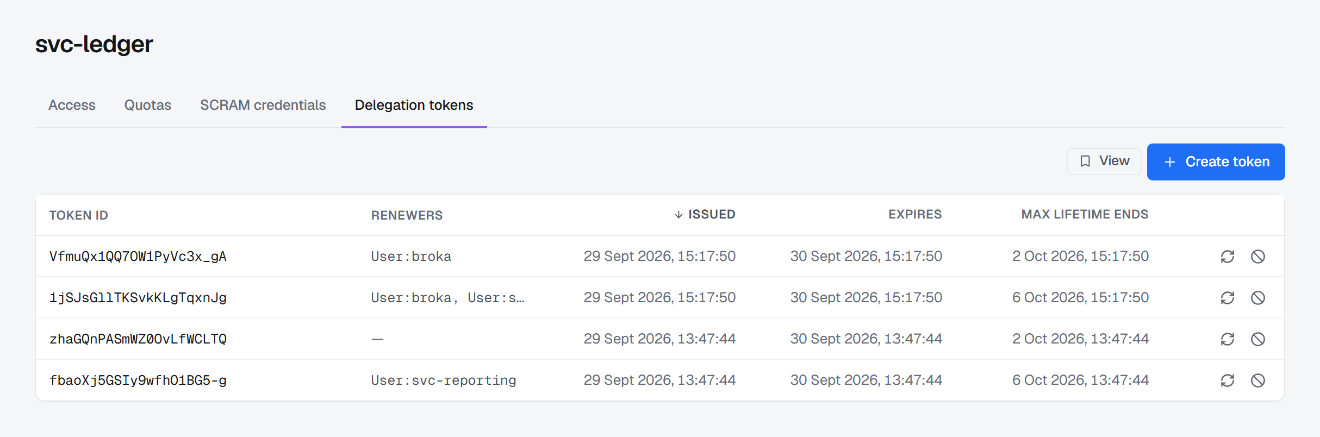
Task: Revoke token 1jSJsGllTKSvkKLgTqxnJg
Action: [1258, 298]
